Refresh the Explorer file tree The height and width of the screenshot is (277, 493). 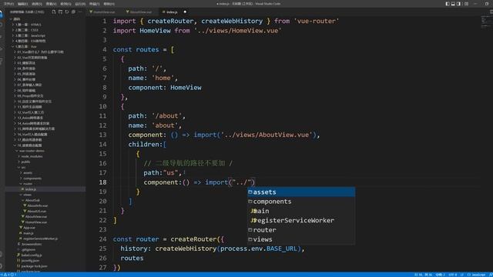[67, 12]
